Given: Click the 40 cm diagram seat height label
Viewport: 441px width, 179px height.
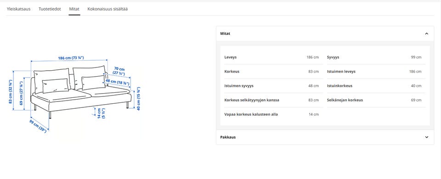Looking at the screenshot, I should pyautogui.click(x=138, y=99).
